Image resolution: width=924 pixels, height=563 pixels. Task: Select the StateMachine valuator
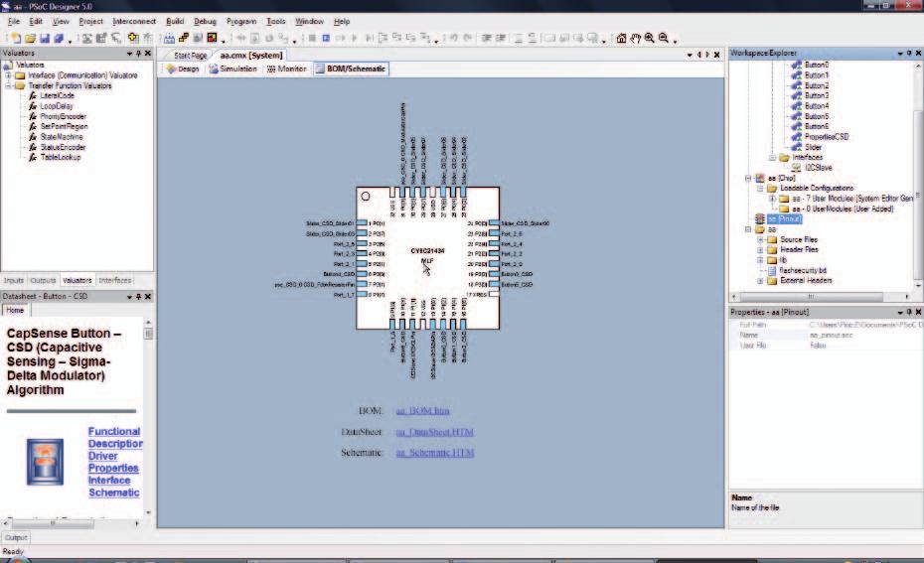coord(62,137)
